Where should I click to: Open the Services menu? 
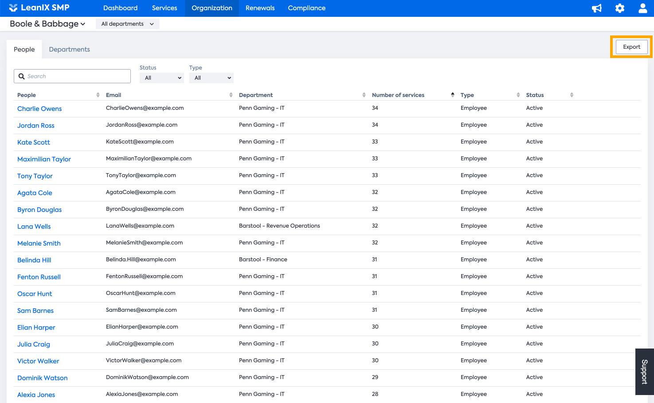tap(164, 8)
